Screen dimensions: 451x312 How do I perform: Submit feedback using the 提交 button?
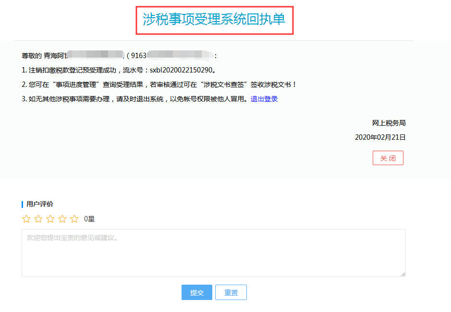[196, 292]
